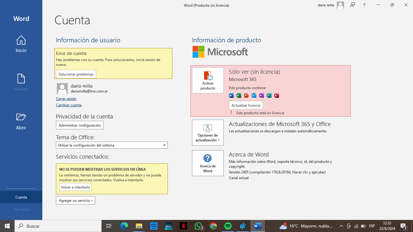
Task: Click the Access icon in product list
Action: click(276, 95)
